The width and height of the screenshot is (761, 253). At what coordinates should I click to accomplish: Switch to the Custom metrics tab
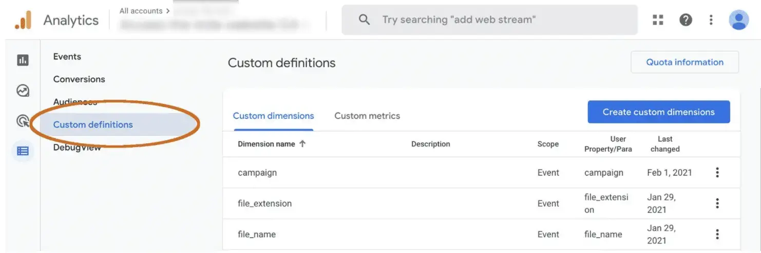[367, 116]
